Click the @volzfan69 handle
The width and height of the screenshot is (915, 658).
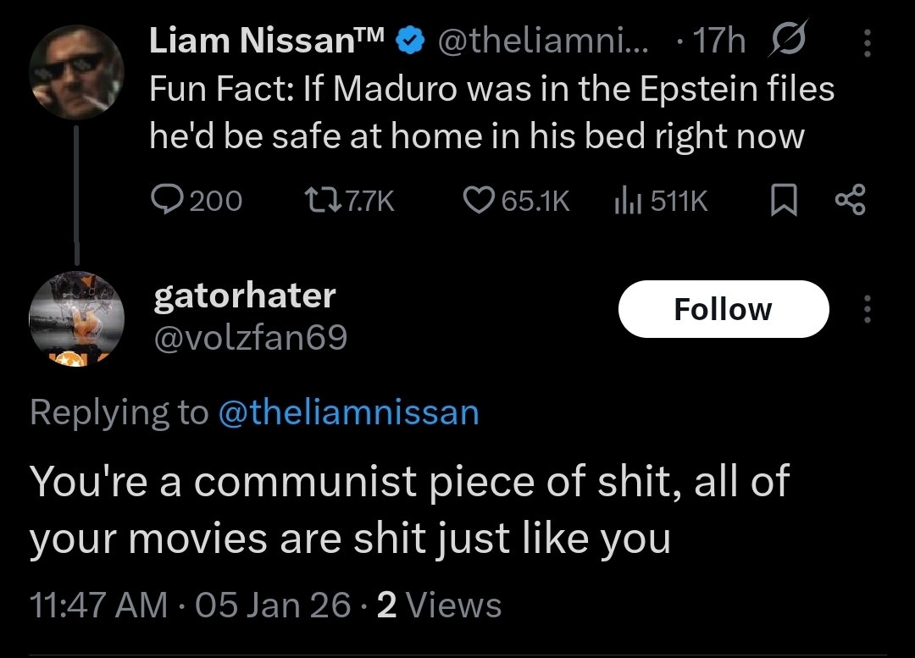point(250,338)
